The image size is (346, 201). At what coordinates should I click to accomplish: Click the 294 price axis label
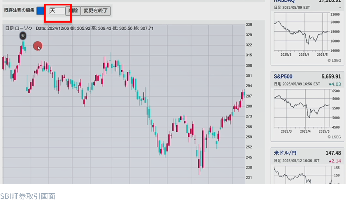[249, 86]
